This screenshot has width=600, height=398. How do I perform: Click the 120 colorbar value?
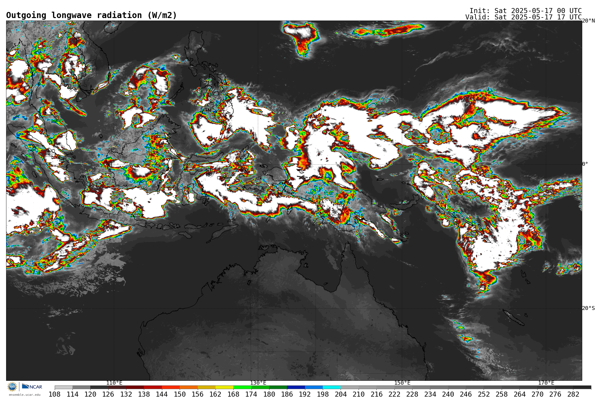(90, 394)
